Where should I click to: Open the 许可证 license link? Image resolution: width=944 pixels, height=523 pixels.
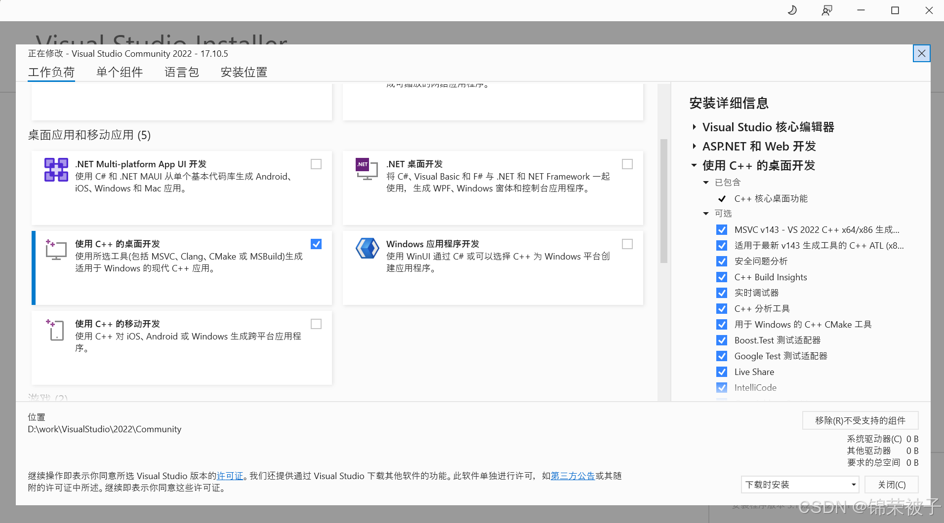(x=230, y=476)
